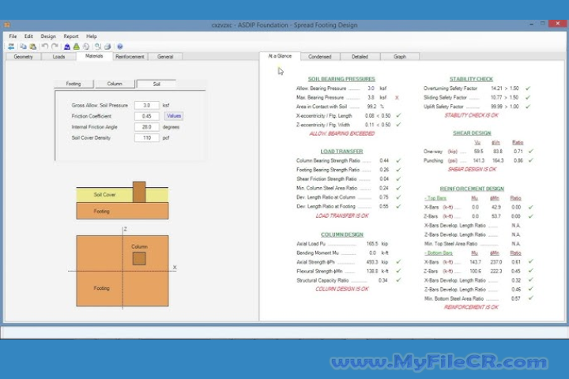Click the Friction Coefficient input field
569x379 pixels.
pos(147,116)
